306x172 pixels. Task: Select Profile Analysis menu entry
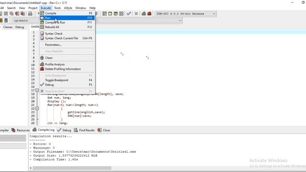pyautogui.click(x=67, y=64)
